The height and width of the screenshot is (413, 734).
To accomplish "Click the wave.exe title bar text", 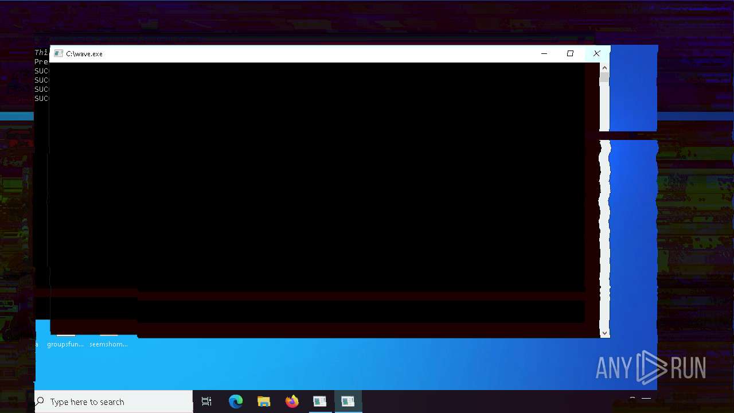I will pyautogui.click(x=84, y=54).
